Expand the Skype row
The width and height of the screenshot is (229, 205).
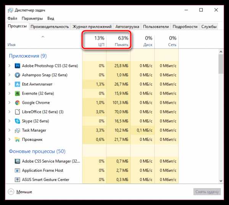point(10,121)
